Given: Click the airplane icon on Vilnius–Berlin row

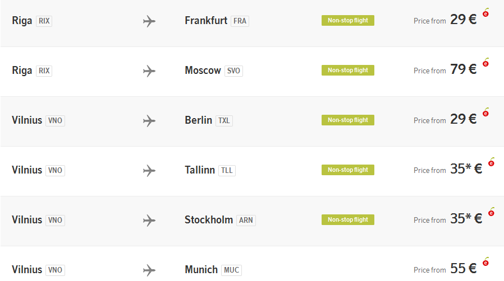Looking at the screenshot, I should pos(149,121).
